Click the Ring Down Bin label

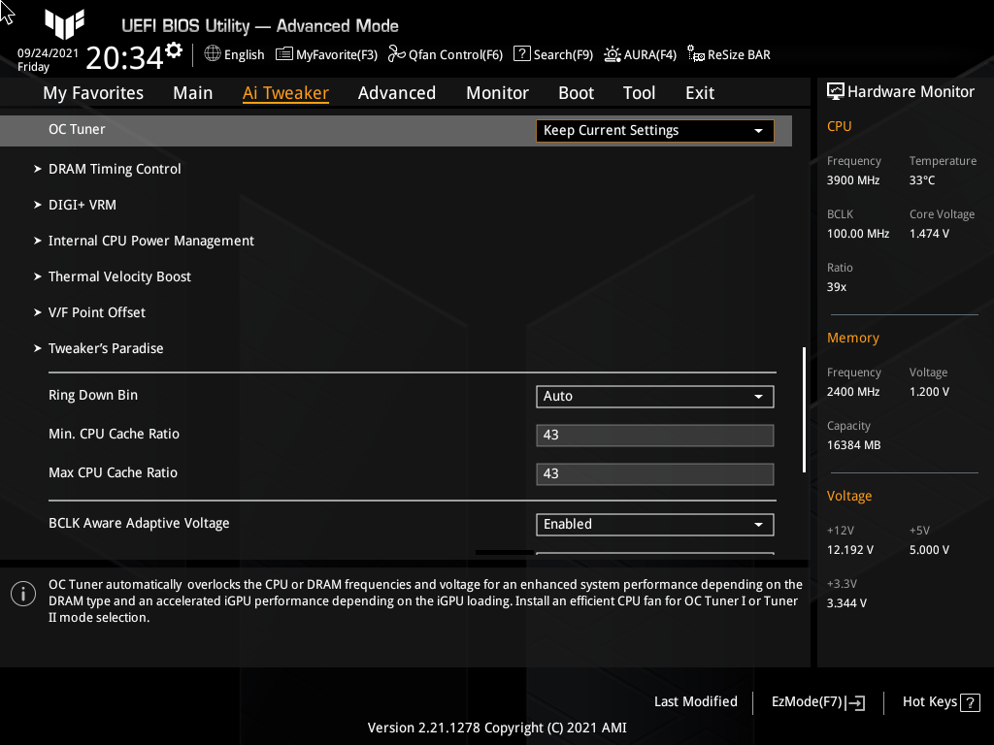[93, 396]
